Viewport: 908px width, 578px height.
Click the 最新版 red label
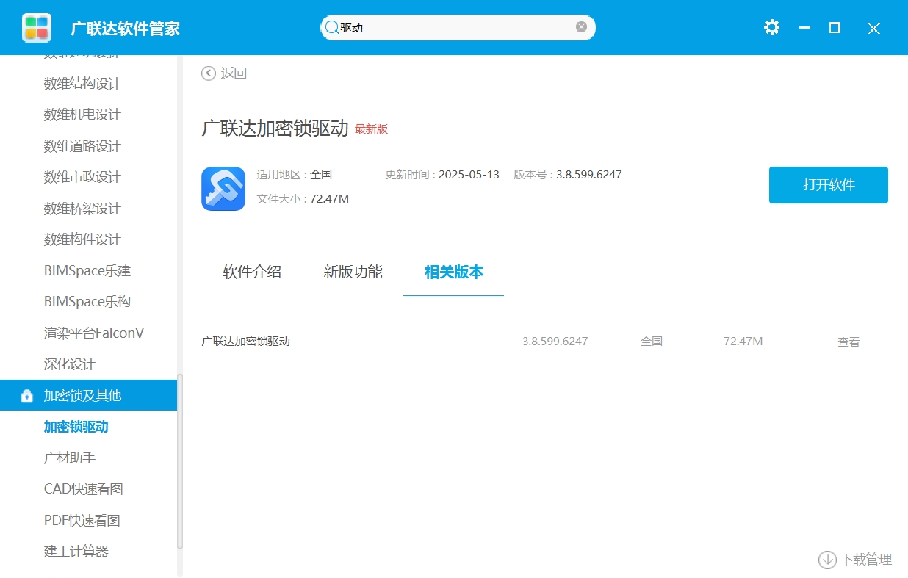click(371, 129)
